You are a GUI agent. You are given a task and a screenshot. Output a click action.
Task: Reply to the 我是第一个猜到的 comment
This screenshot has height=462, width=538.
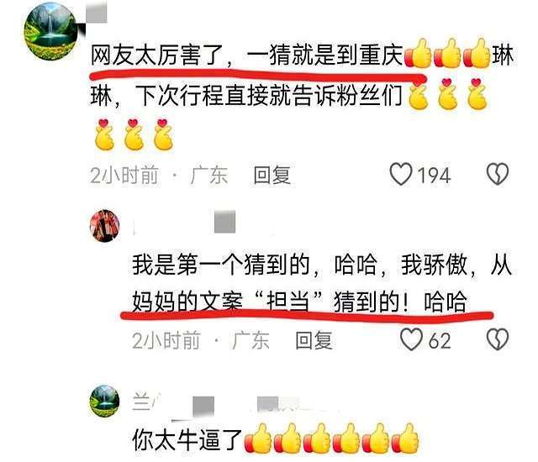(x=314, y=340)
